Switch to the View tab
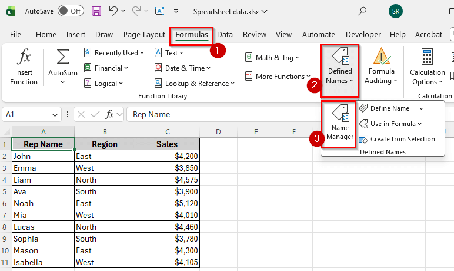Image resolution: width=454 pixels, height=271 pixels. 283,35
